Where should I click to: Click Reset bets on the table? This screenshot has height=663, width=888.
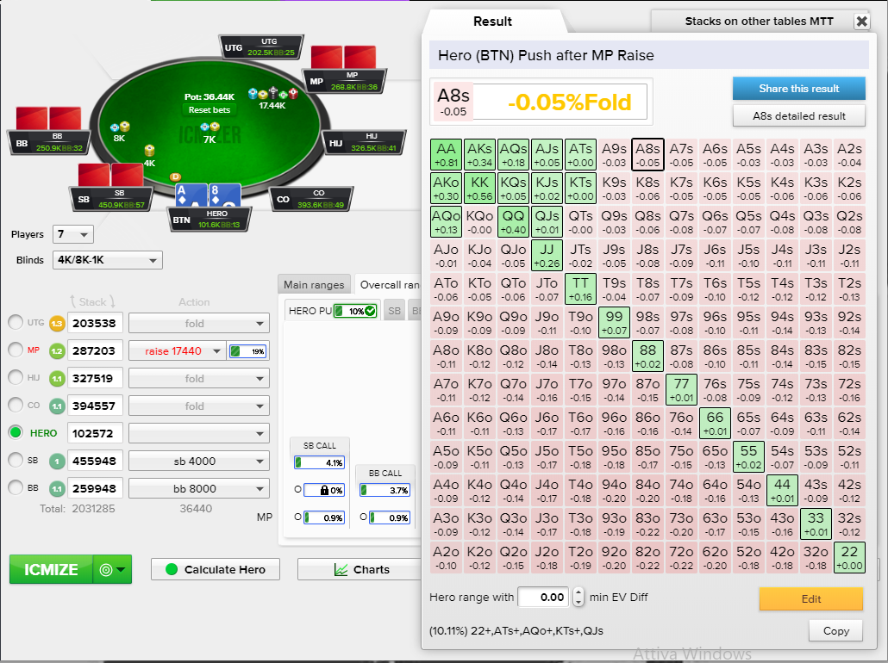[209, 109]
